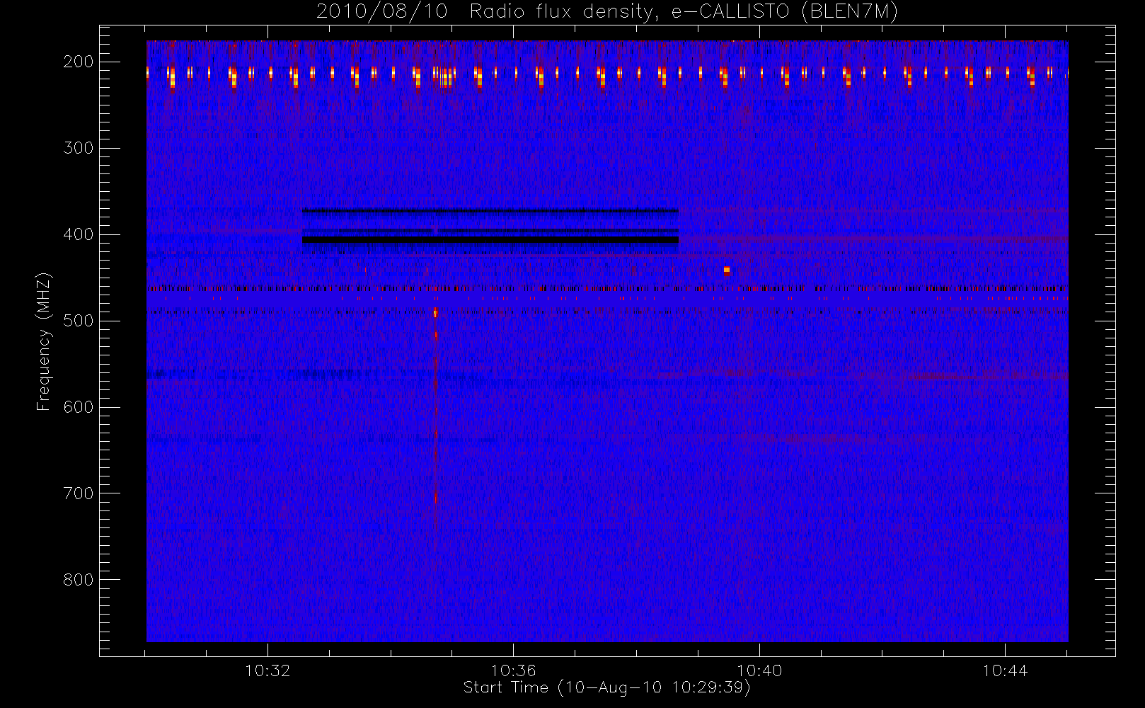Click the 500 MHz frequency label
The height and width of the screenshot is (708, 1145).
coord(79,321)
